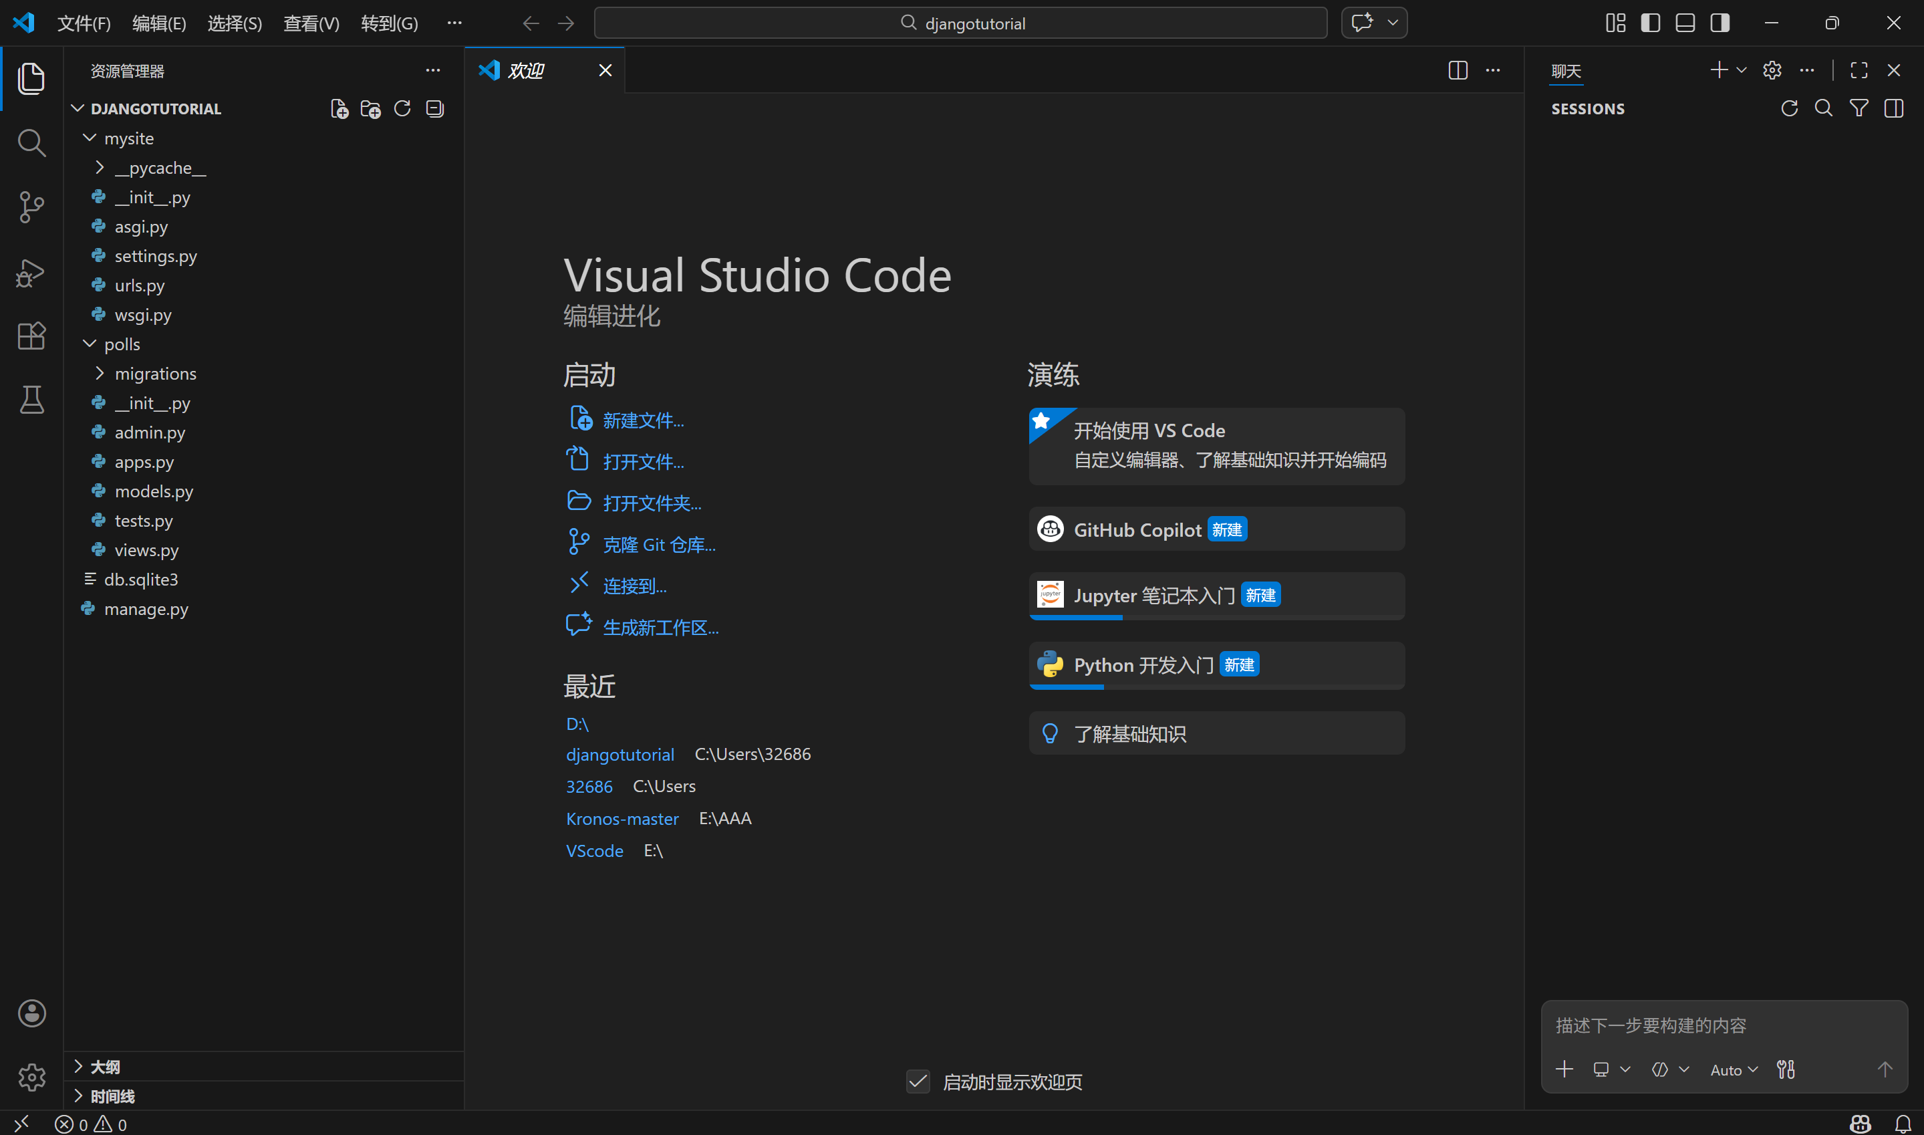The image size is (1924, 1135).
Task: Open the Extensions view
Action: (x=31, y=336)
